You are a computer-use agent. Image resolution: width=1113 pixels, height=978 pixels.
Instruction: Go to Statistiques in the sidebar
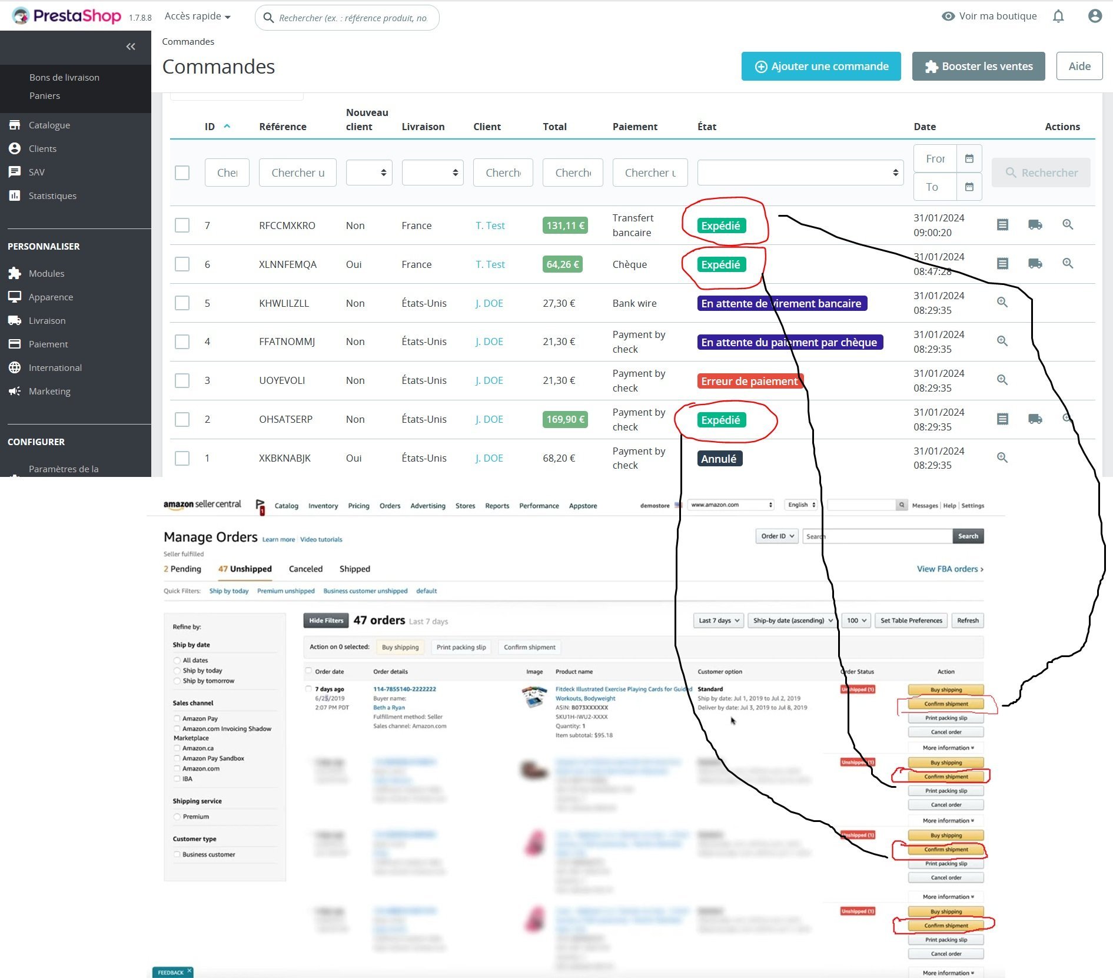tap(52, 195)
